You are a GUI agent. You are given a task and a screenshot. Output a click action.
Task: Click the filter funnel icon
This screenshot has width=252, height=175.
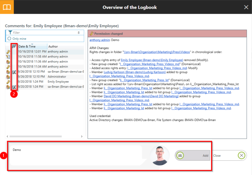coord(10,33)
